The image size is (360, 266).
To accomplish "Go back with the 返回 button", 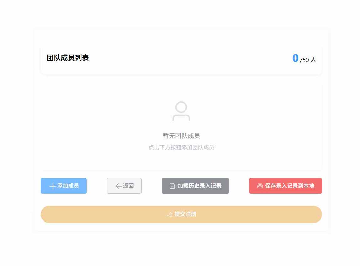I will (x=124, y=186).
